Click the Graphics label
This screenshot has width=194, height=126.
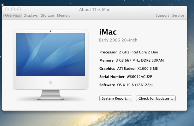[x=107, y=68]
